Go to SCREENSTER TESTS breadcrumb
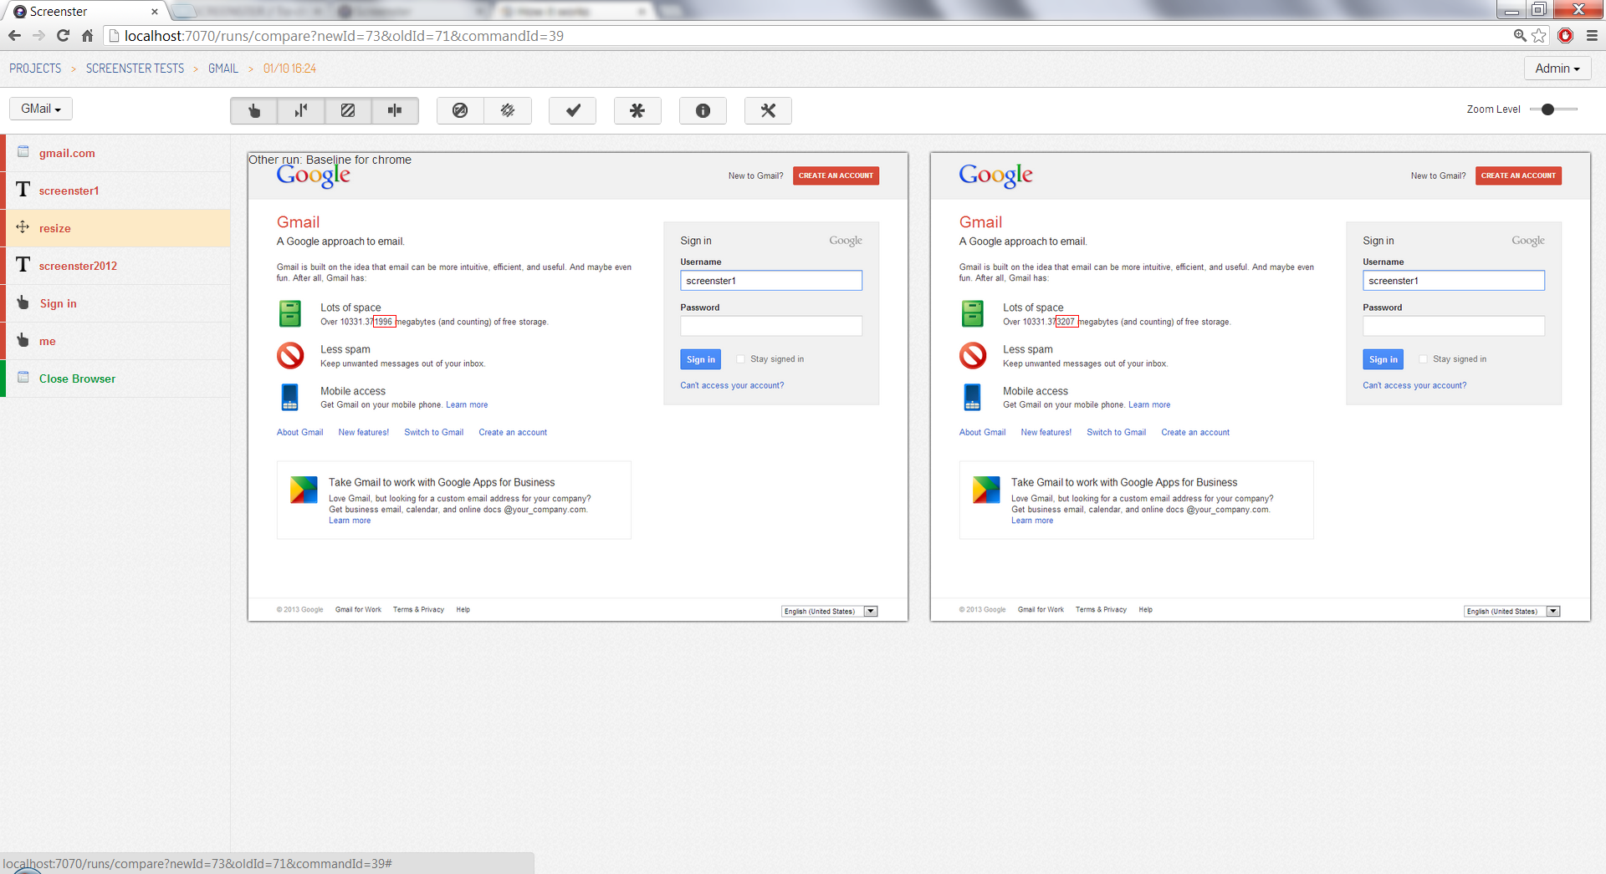The height and width of the screenshot is (874, 1606). coord(135,69)
